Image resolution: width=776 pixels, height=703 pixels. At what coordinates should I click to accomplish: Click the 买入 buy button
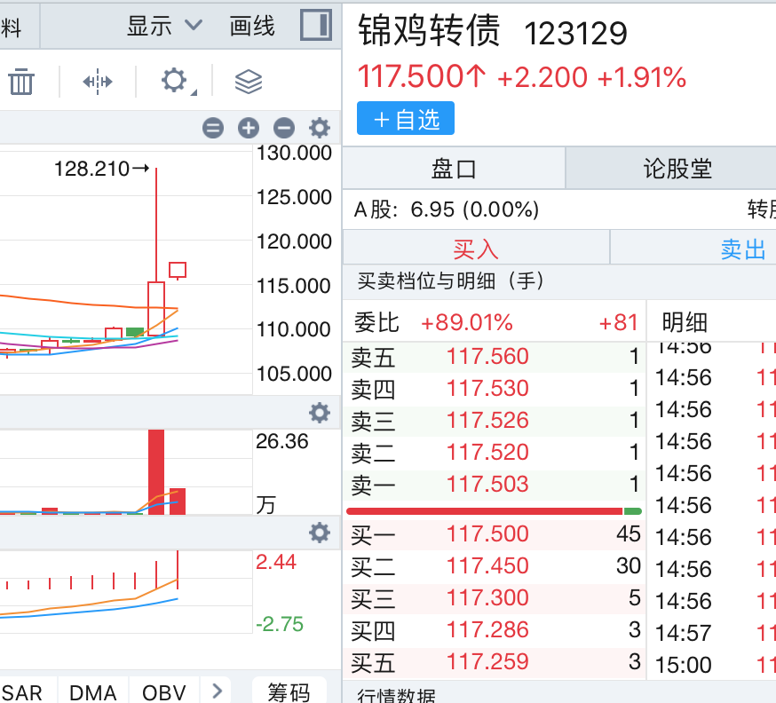coord(476,249)
